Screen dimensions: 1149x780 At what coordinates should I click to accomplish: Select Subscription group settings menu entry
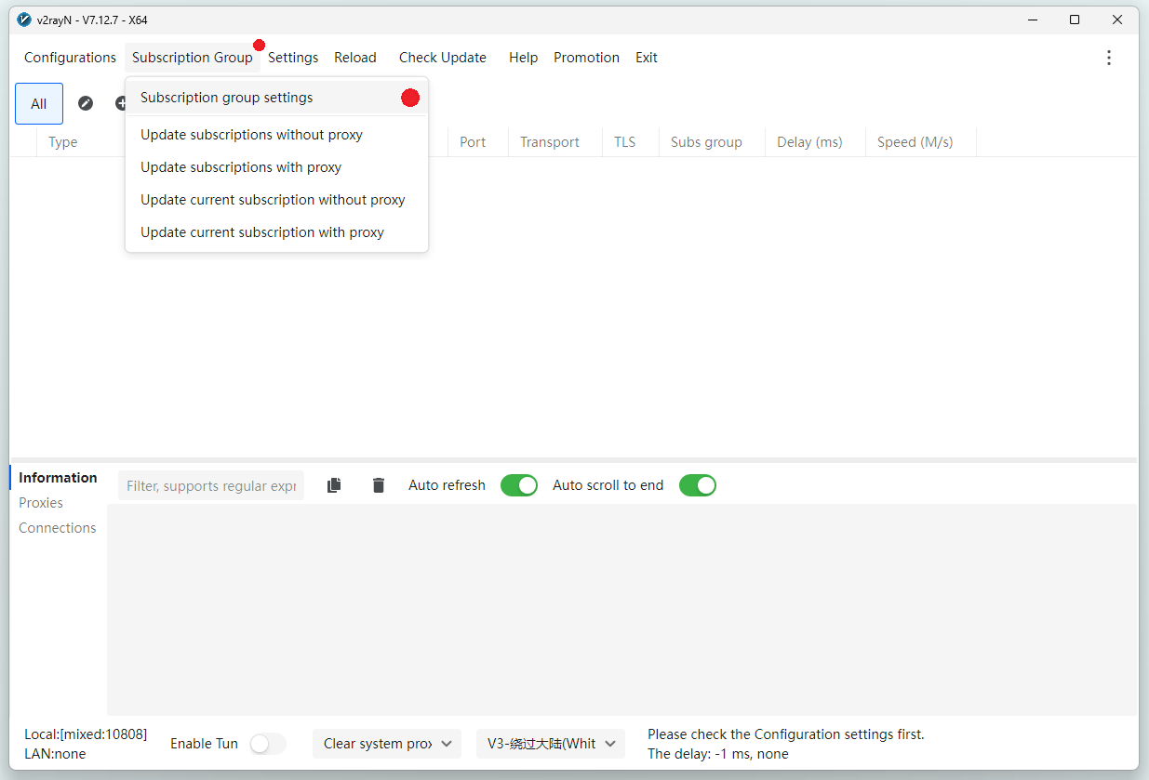tap(227, 98)
